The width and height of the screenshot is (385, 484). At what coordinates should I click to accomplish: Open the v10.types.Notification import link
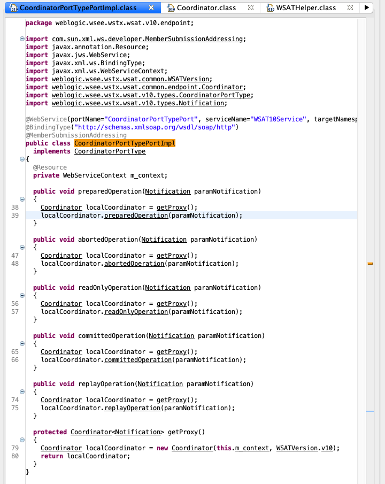pos(138,103)
